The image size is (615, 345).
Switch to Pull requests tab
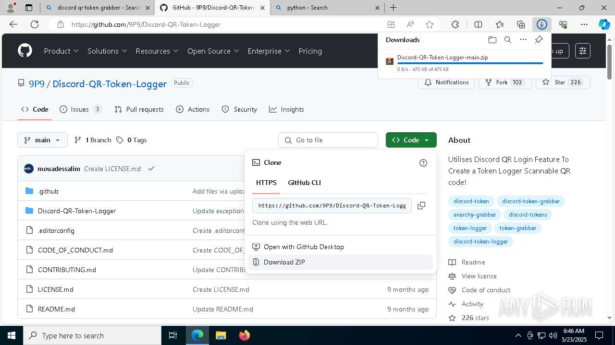139,109
